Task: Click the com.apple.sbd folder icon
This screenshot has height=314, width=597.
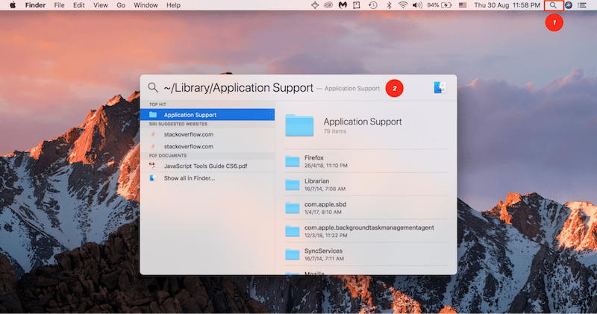Action: click(293, 208)
